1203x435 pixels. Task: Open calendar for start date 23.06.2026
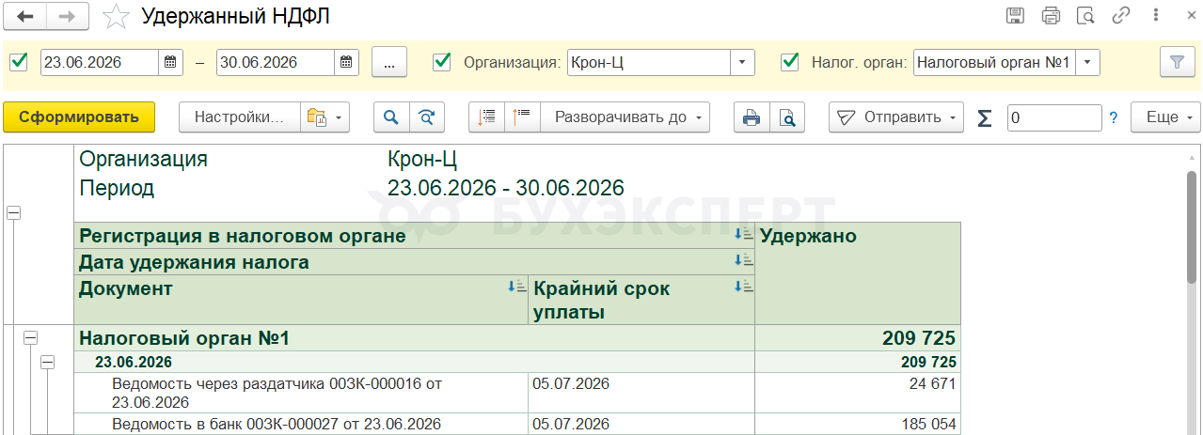click(170, 62)
